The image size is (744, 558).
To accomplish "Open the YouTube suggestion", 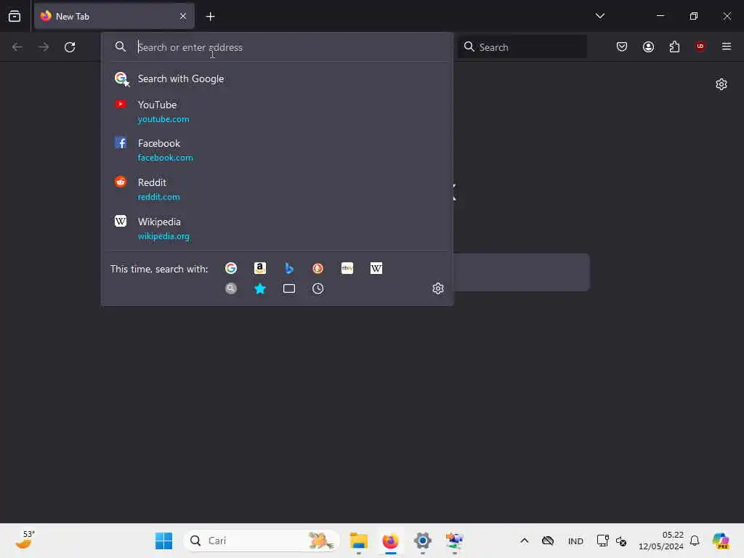I will [278, 111].
